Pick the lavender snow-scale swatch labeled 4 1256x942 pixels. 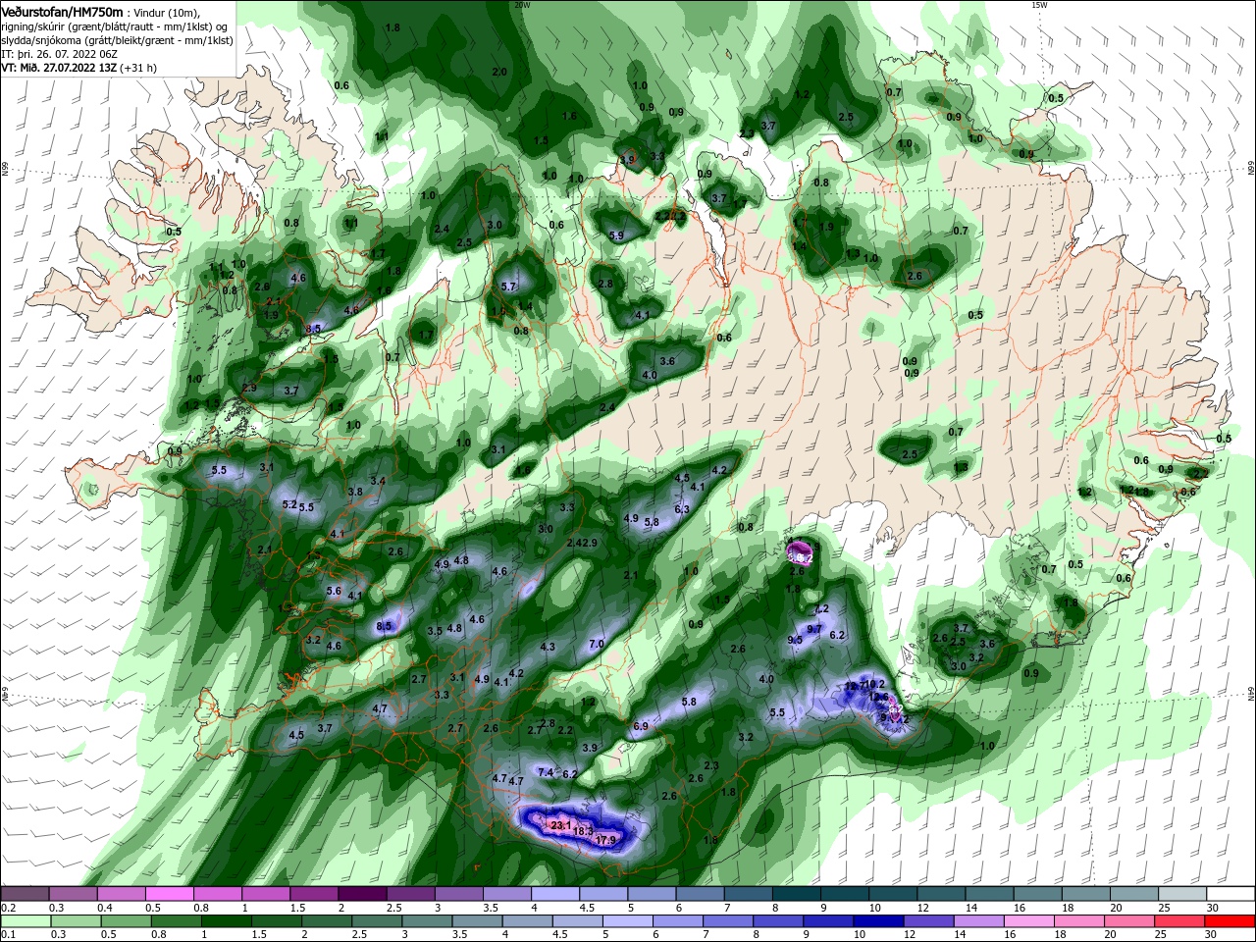(553, 894)
